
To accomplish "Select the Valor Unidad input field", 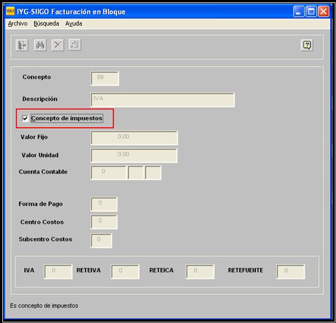I will click(134, 156).
